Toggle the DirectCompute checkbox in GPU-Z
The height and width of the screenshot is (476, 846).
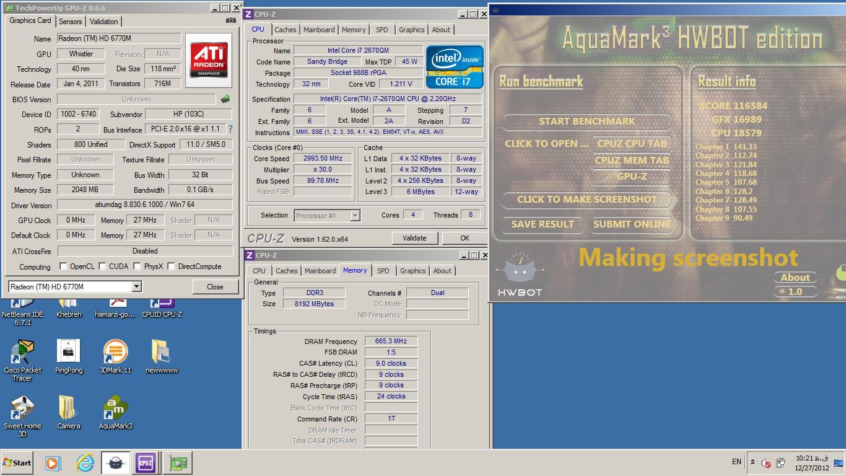172,267
